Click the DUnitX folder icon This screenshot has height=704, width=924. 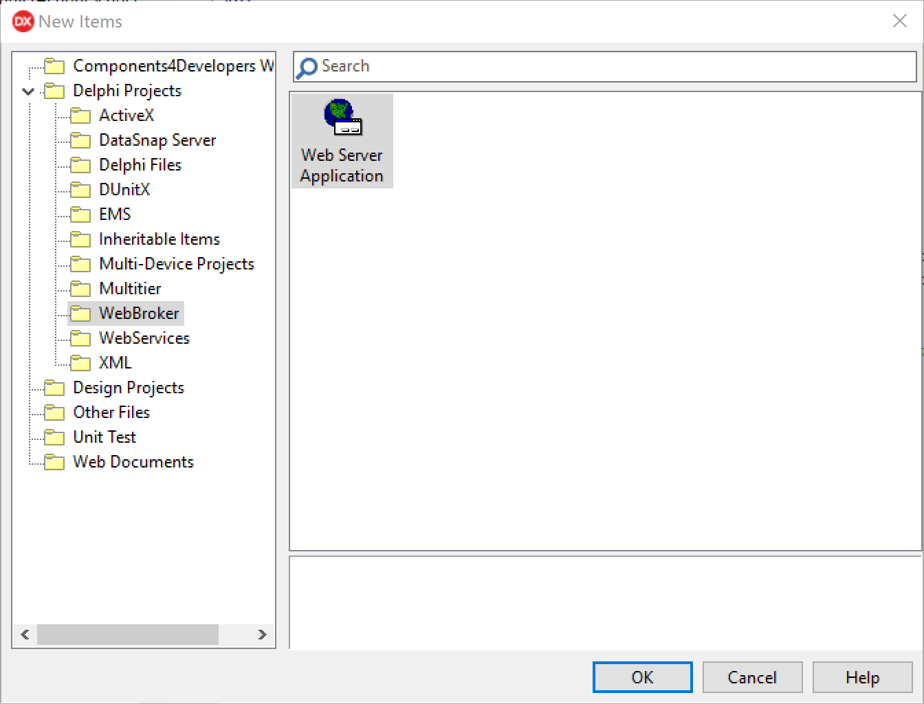pos(80,190)
